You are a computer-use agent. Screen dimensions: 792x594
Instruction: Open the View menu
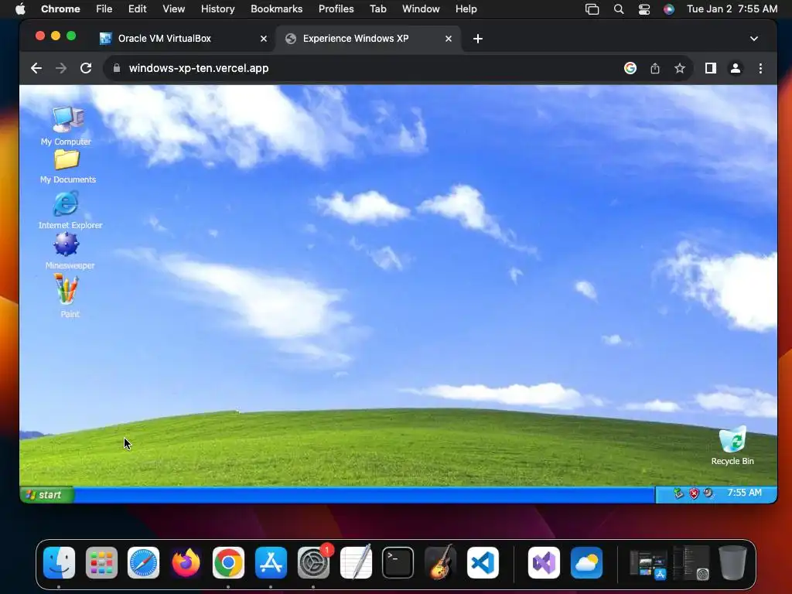click(x=174, y=9)
